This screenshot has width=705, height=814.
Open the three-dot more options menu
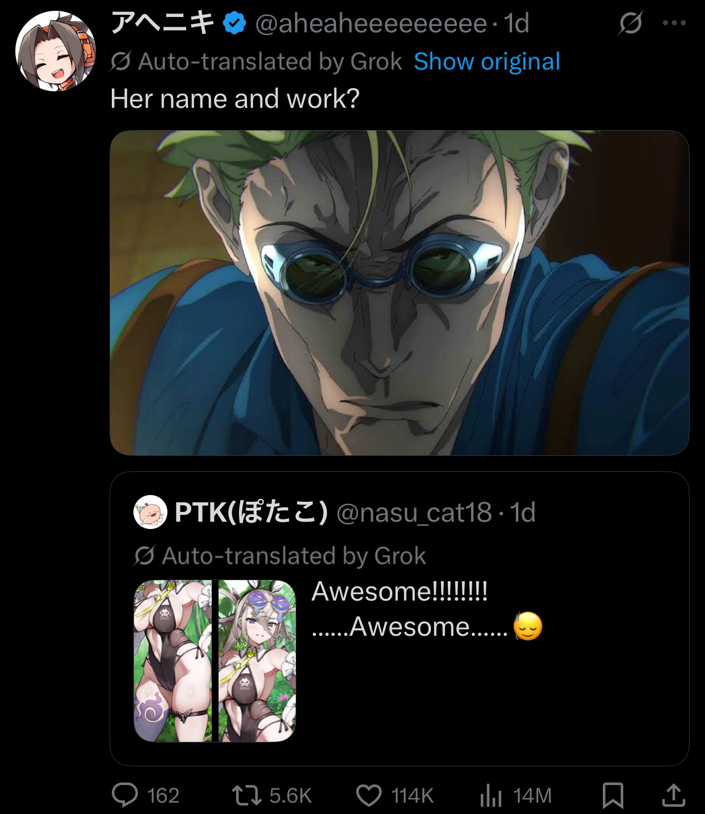674,23
